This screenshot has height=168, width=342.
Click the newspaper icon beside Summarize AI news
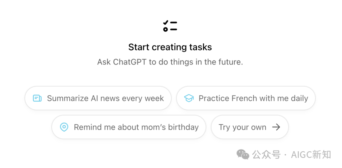click(x=37, y=98)
